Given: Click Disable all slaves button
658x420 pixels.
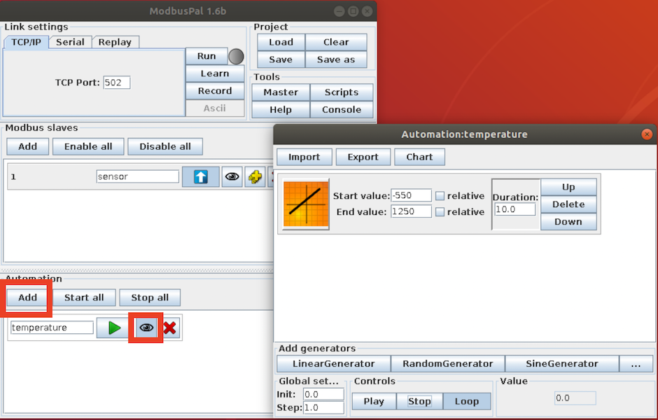Looking at the screenshot, I should [165, 146].
